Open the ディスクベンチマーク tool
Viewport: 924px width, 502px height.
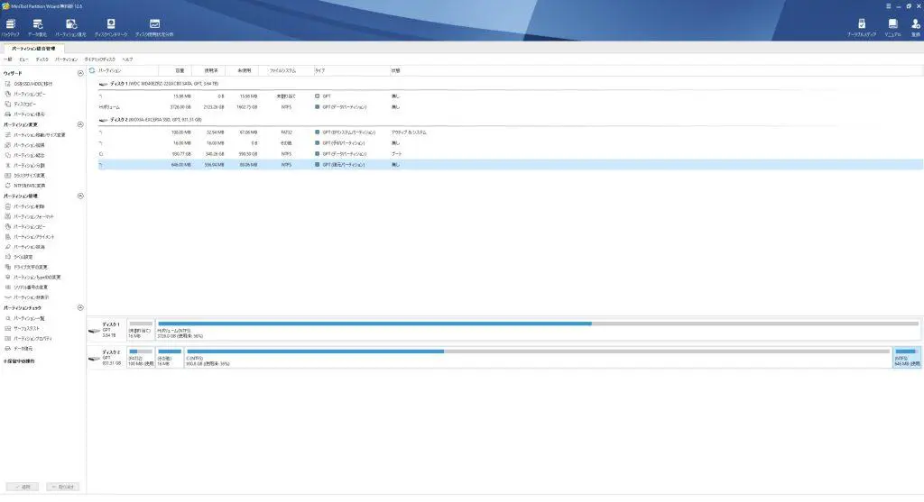coord(110,26)
